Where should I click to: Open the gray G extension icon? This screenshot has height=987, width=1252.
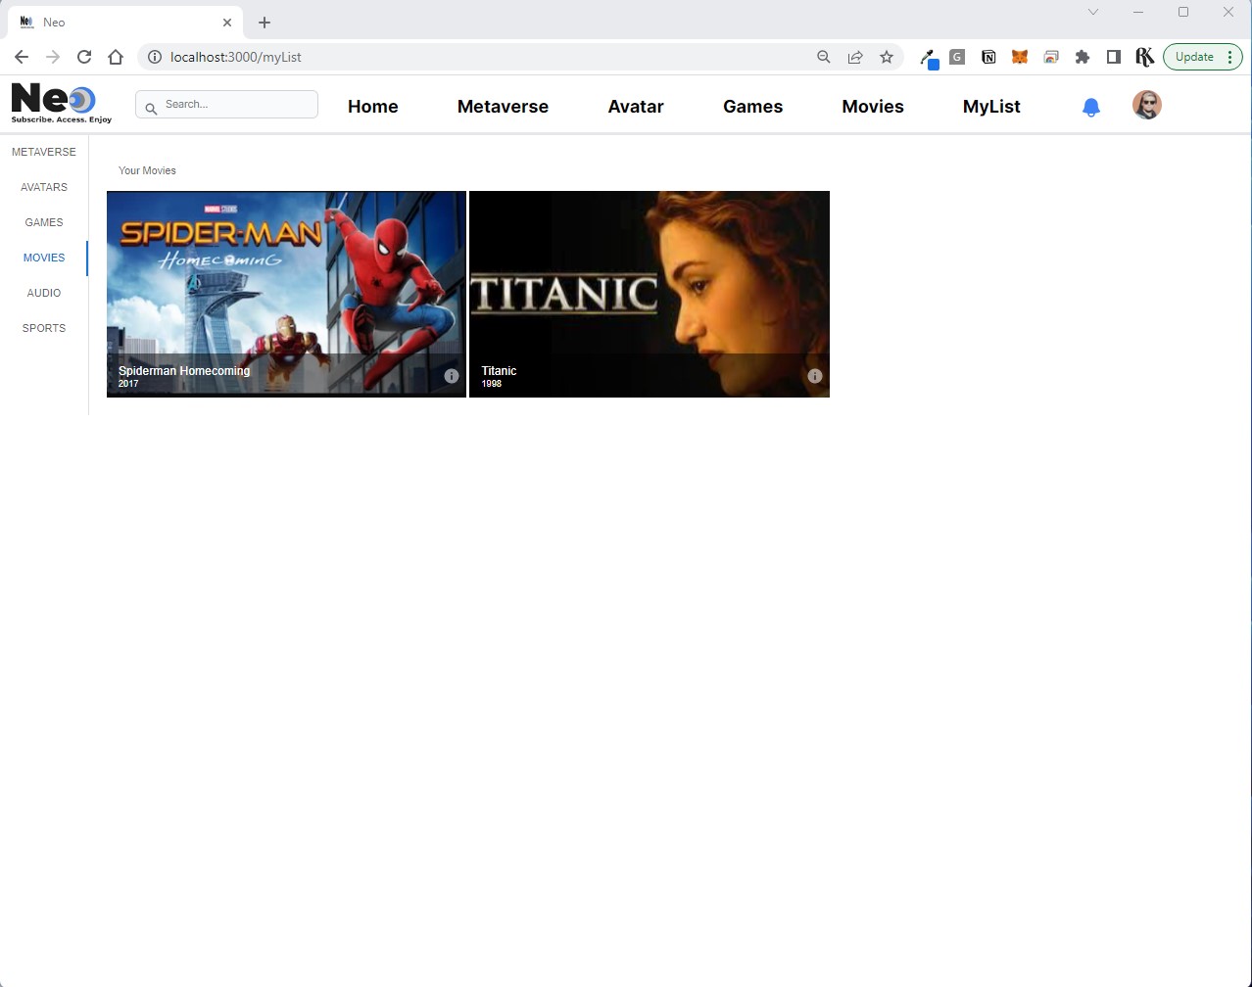(x=957, y=57)
